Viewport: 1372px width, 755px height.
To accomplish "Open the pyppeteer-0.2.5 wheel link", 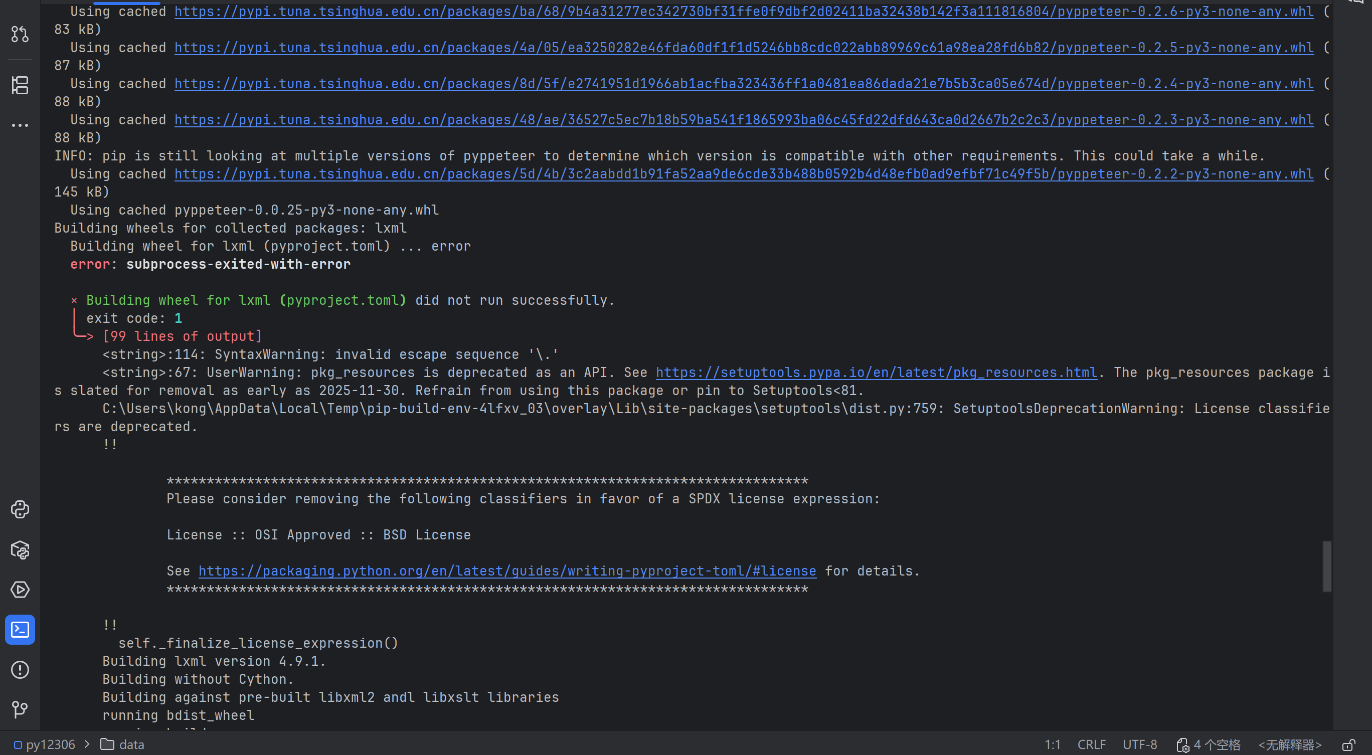I will 744,48.
